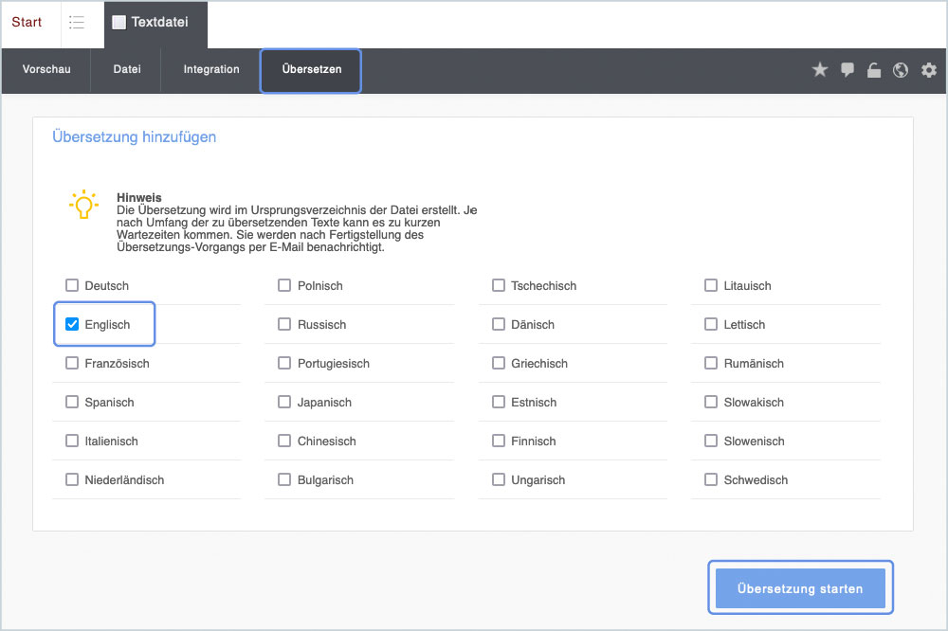Click the list view icon beside Start
Screen dimensions: 948x631
point(77,23)
